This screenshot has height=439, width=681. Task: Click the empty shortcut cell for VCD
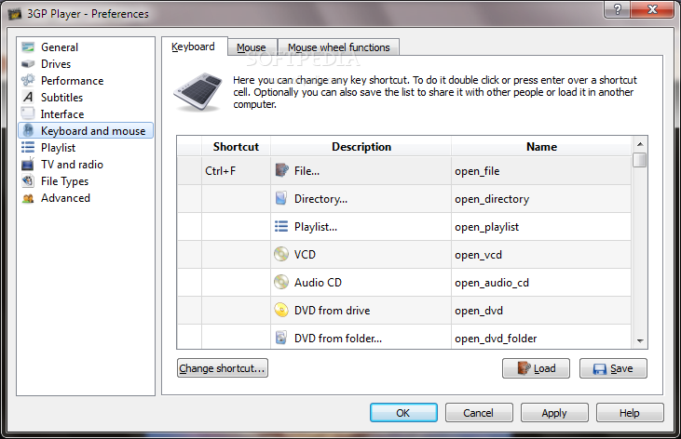point(236,254)
